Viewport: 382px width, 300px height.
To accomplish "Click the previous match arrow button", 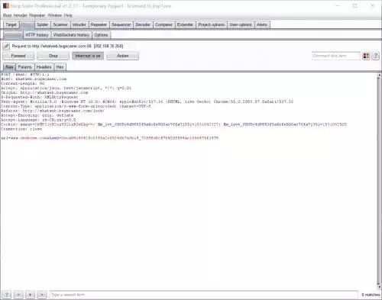I will pyautogui.click(x=18, y=295).
